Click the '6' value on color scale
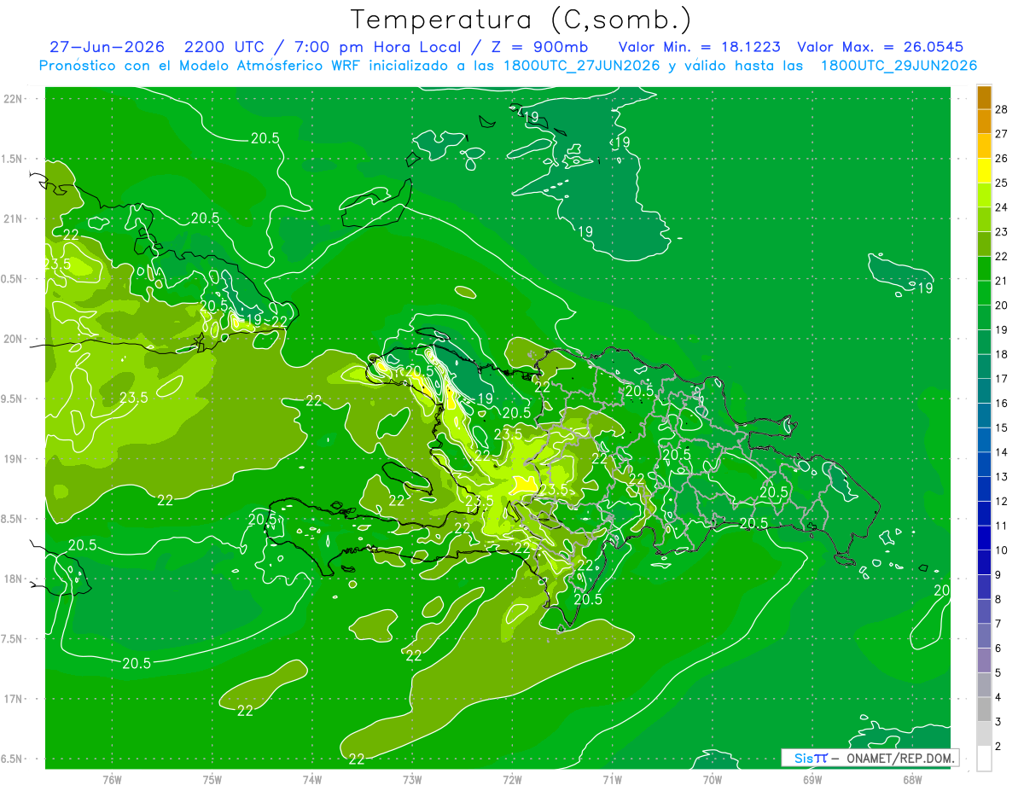 998,649
